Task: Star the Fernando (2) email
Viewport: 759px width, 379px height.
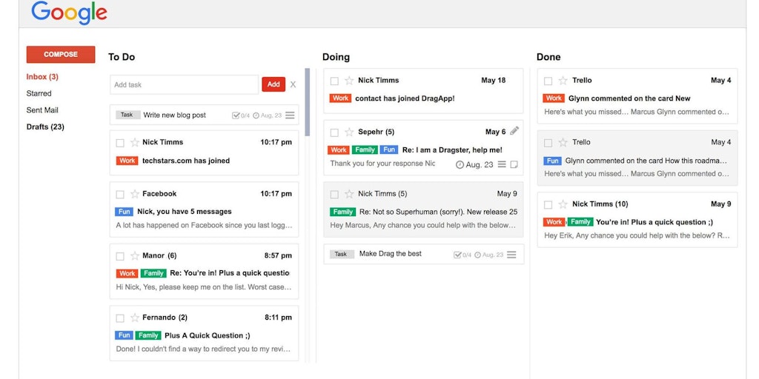Action: 135,318
